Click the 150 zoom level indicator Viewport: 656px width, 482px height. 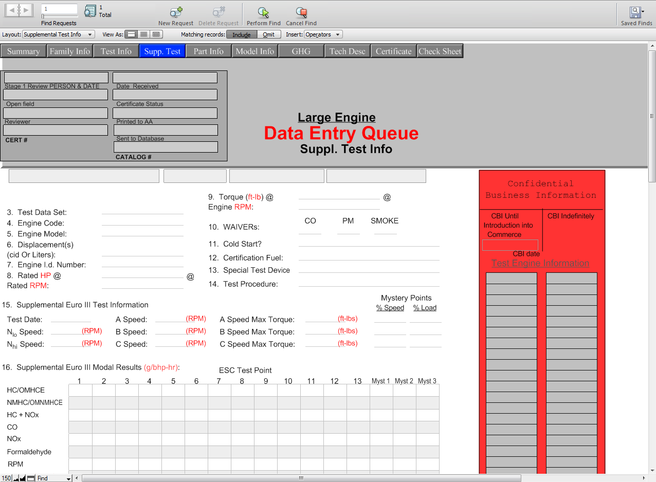pyautogui.click(x=6, y=478)
